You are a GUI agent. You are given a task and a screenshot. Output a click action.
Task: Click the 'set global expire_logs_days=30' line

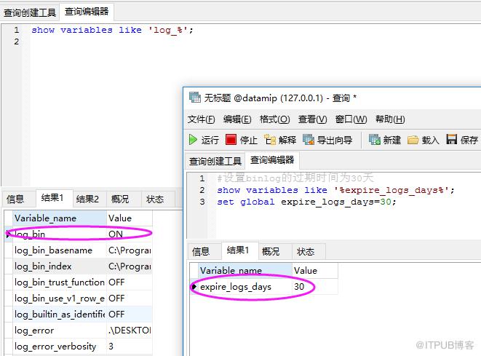pyautogui.click(x=307, y=202)
